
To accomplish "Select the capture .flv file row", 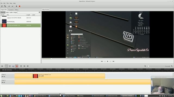I will coord(20,18).
